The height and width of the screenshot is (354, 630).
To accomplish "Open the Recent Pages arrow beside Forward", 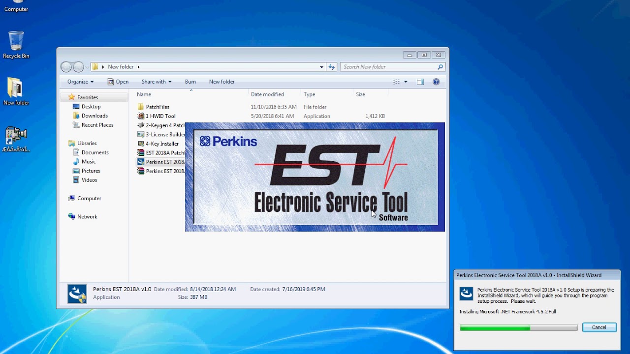I will pos(87,67).
